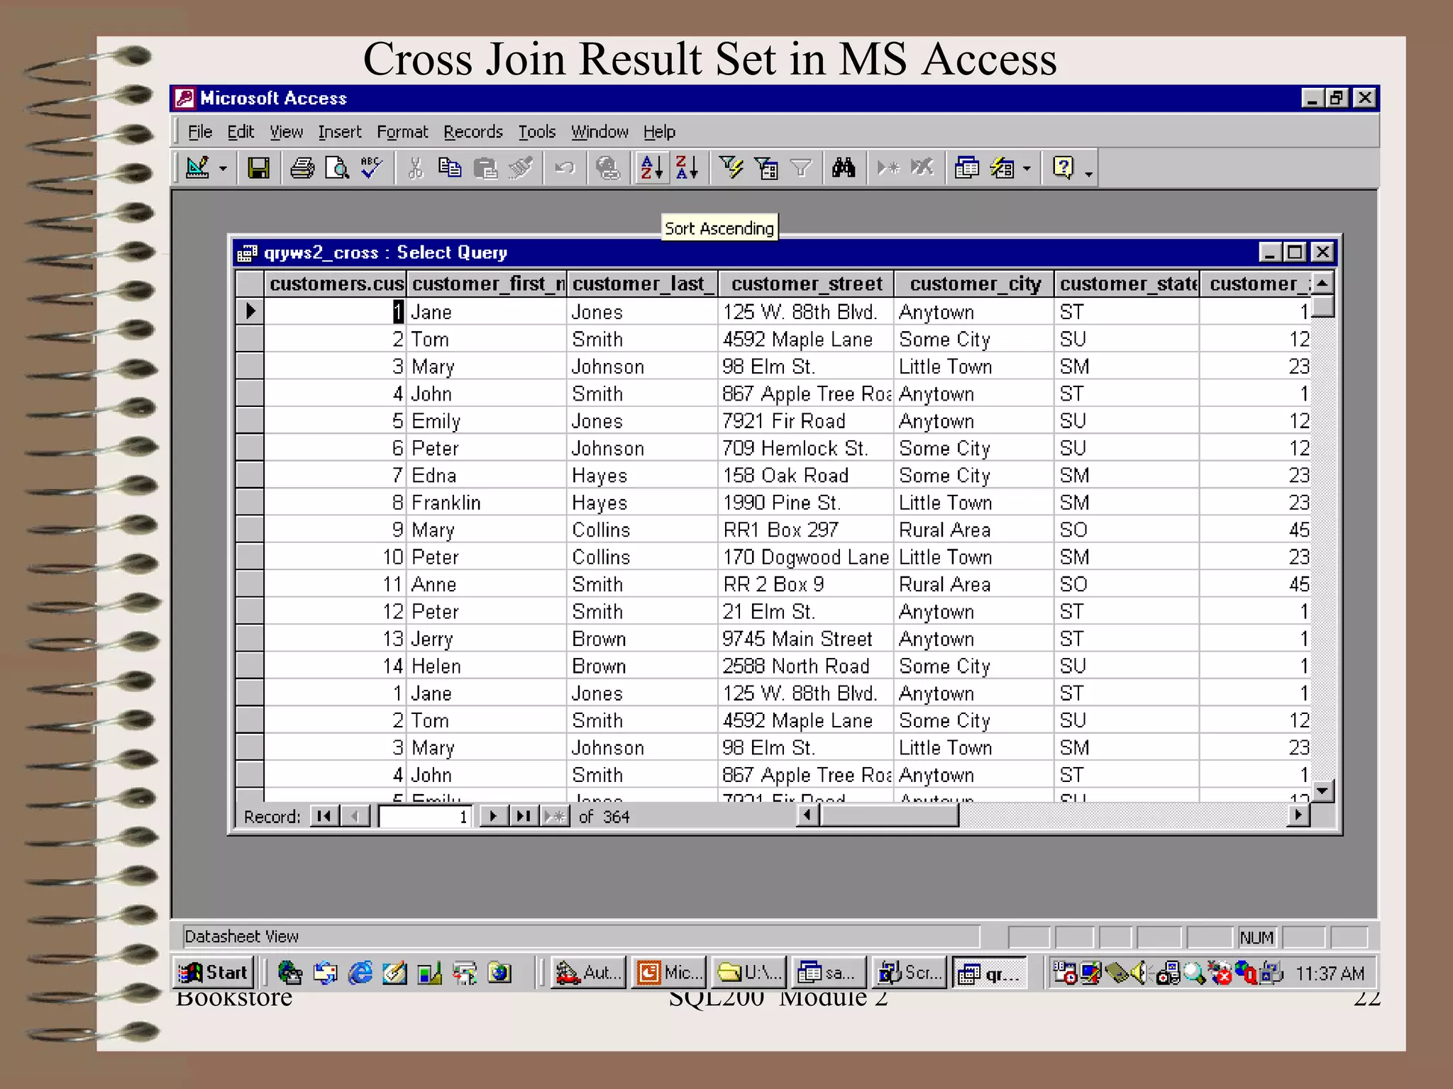This screenshot has width=1453, height=1089.
Task: Click the Save toolbar icon
Action: (x=258, y=168)
